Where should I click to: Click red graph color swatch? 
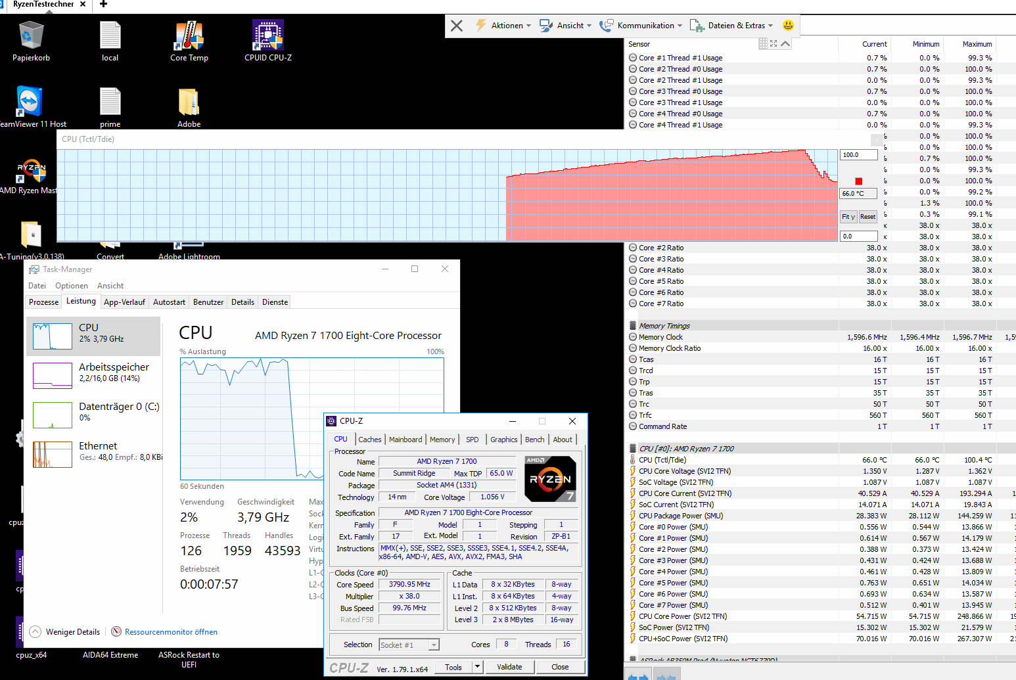point(858,181)
